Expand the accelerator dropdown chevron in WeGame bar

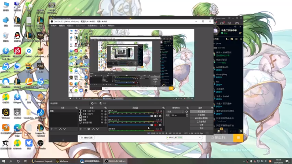200,138
